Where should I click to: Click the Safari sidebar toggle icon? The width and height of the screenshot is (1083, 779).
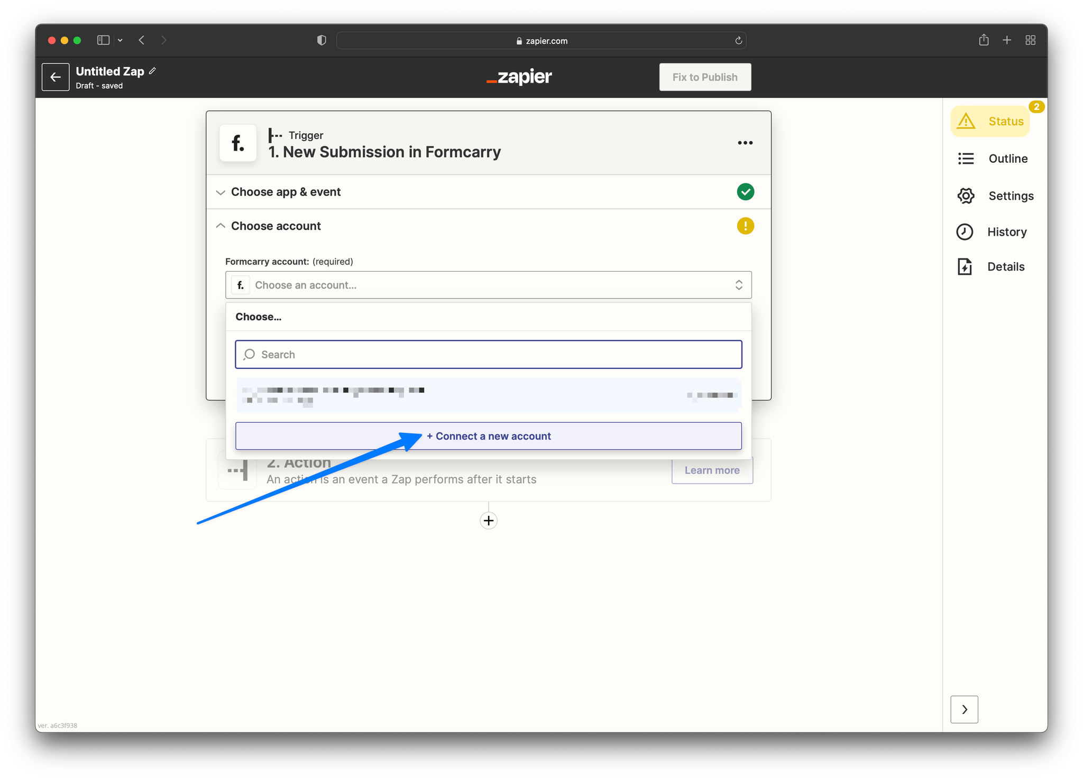click(103, 40)
